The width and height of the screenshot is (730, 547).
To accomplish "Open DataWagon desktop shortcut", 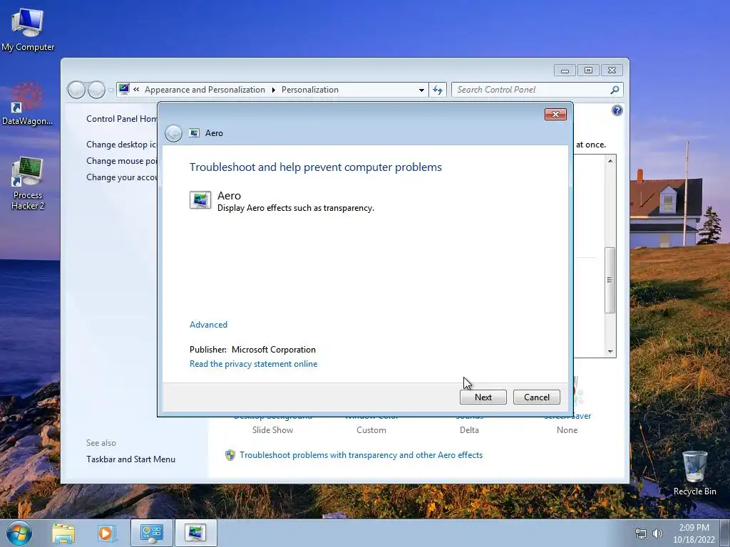I will [x=28, y=104].
